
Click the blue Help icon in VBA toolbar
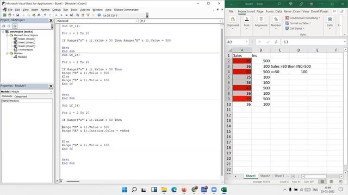pyautogui.click(x=99, y=15)
